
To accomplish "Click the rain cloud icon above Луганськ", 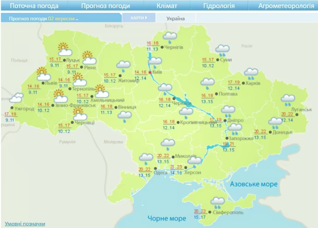I will coord(289,99).
